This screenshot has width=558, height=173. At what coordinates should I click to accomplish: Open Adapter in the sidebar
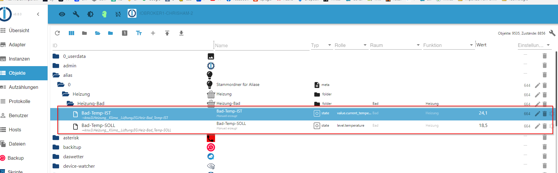click(x=24, y=45)
